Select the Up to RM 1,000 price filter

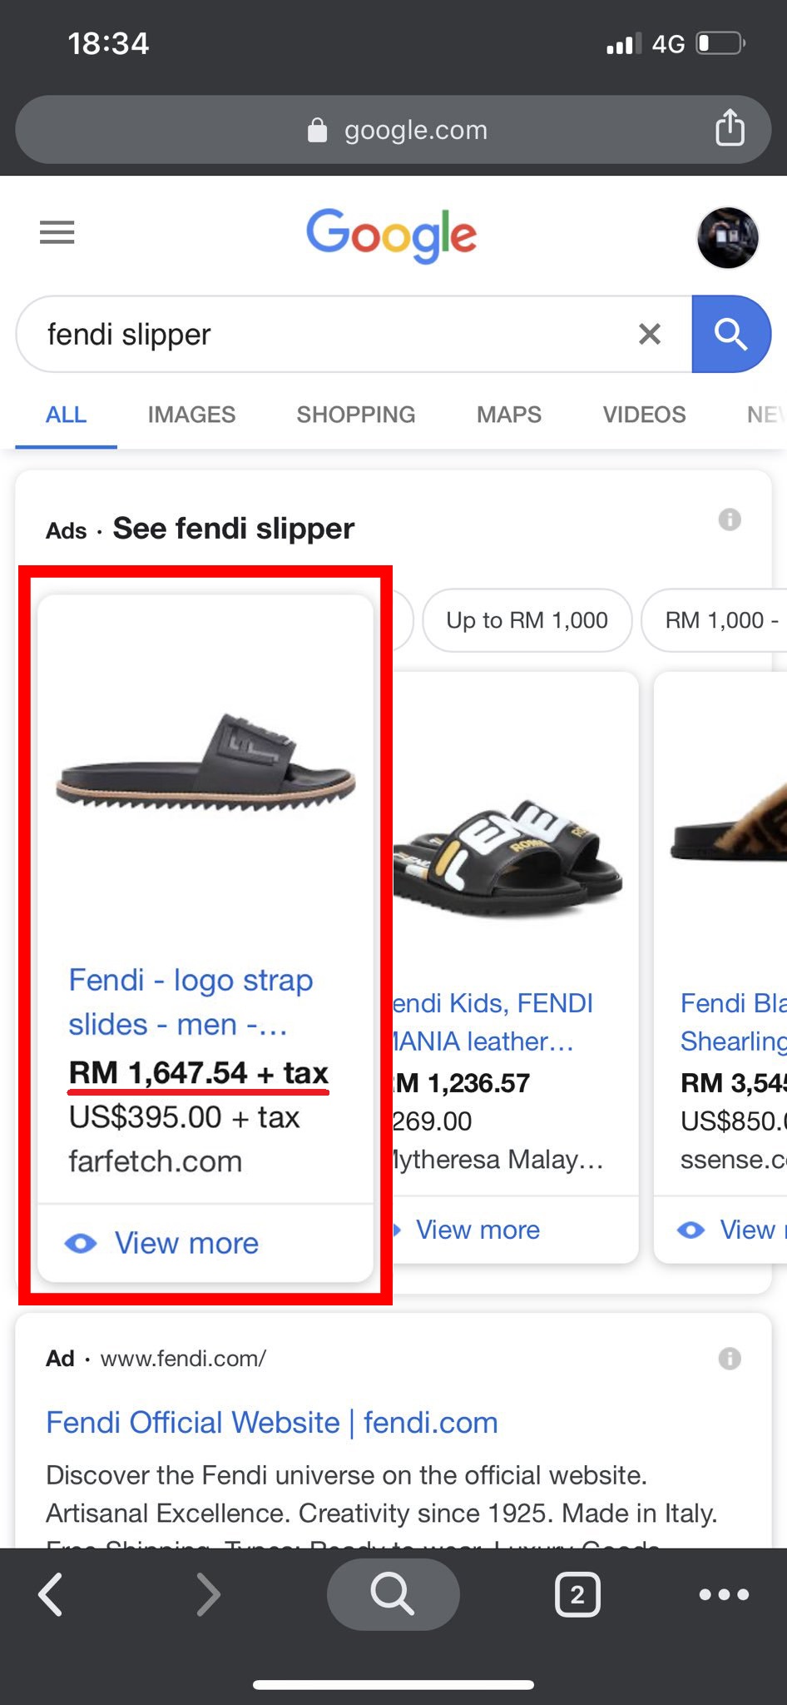[527, 620]
